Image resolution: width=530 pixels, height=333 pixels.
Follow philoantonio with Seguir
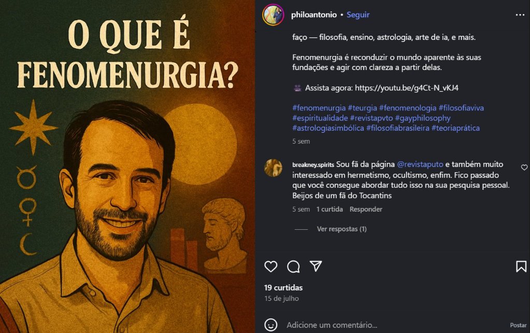[x=358, y=15]
